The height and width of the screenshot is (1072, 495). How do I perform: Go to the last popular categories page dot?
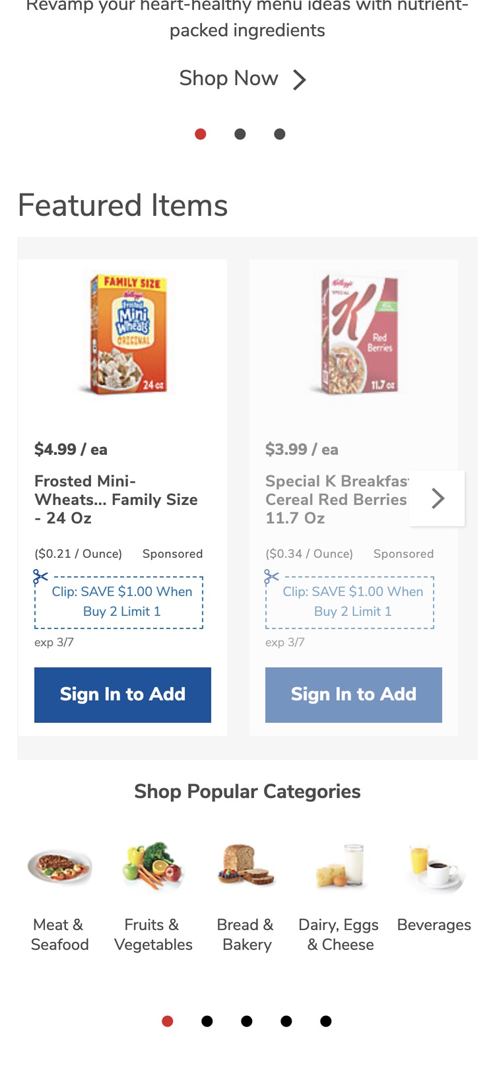pos(326,1021)
